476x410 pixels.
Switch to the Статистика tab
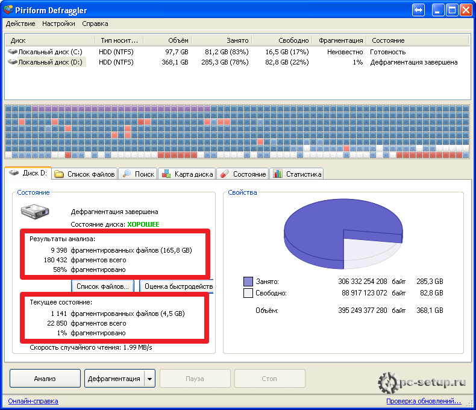(x=296, y=174)
